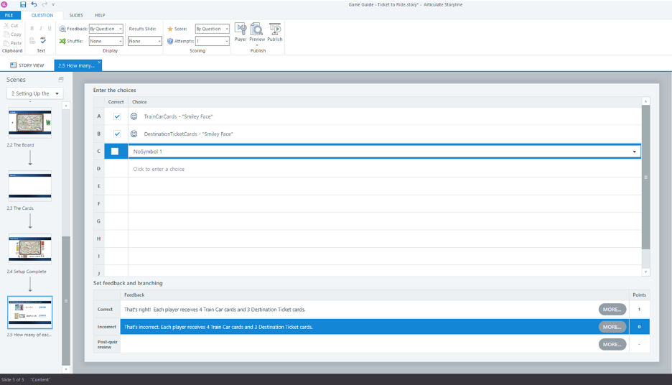Click the Feedback speech bubble icon
Screen dimensions: 672x385
pos(62,29)
